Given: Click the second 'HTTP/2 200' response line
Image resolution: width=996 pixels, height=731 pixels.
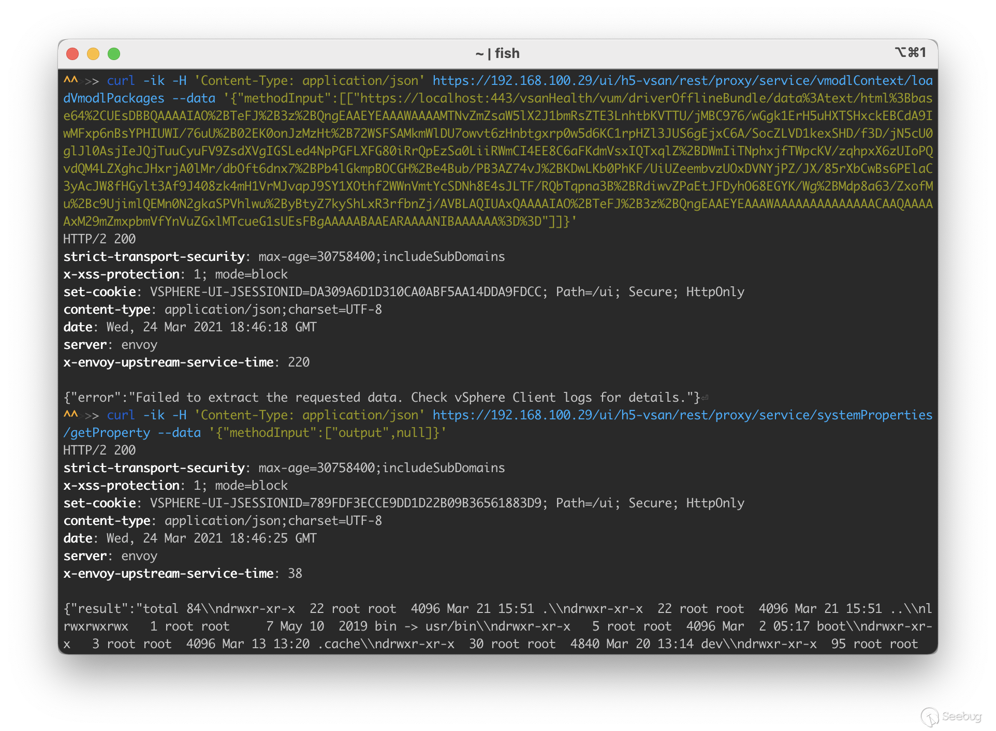Looking at the screenshot, I should (99, 450).
